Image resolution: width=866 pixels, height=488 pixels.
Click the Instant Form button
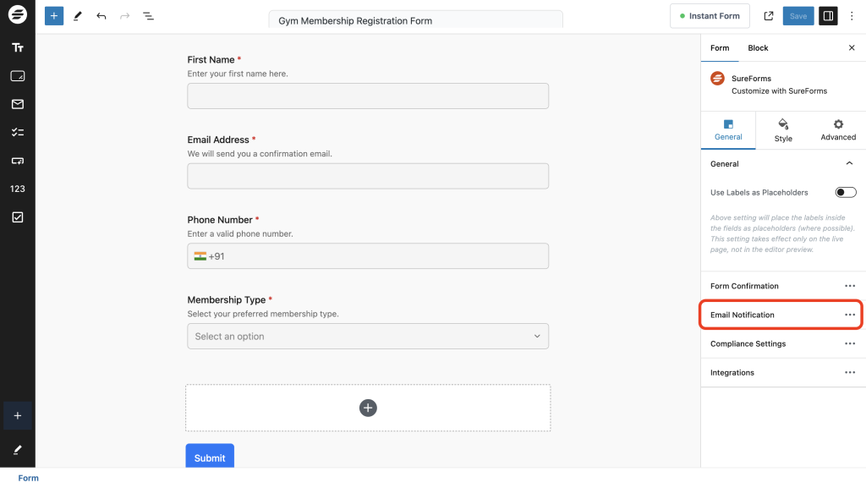709,16
